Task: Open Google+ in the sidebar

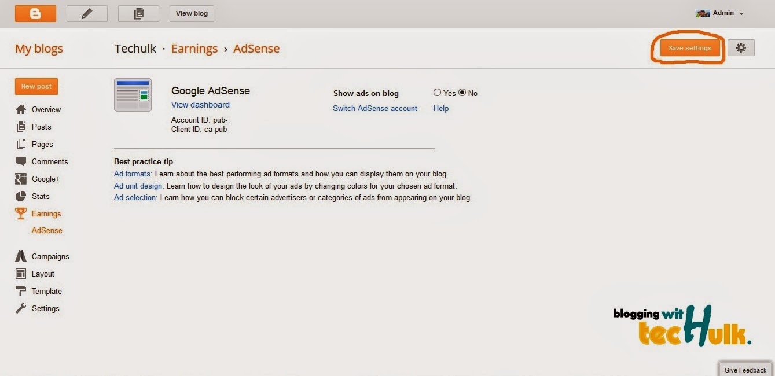Action: coord(46,179)
